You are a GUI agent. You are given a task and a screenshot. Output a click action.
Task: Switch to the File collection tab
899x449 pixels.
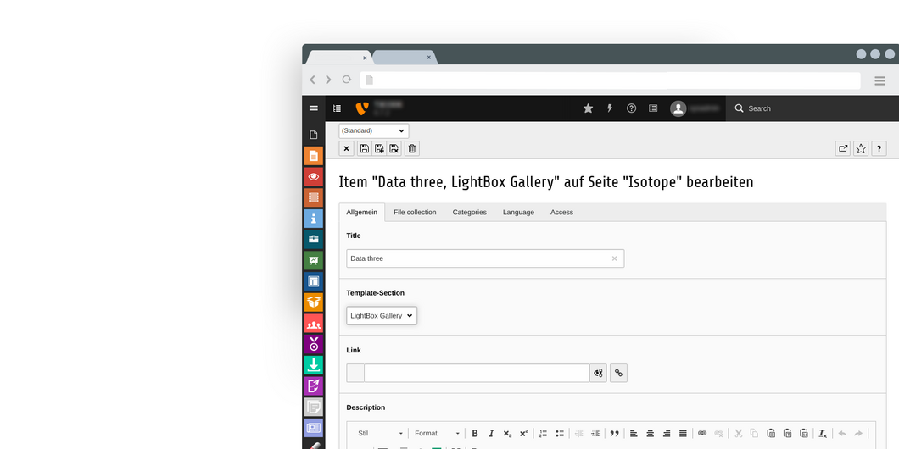[x=415, y=213]
